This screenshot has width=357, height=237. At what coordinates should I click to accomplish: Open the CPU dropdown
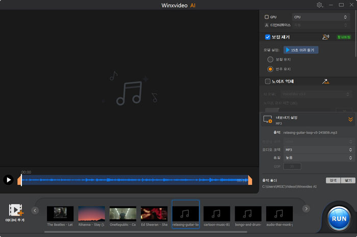coord(320,17)
